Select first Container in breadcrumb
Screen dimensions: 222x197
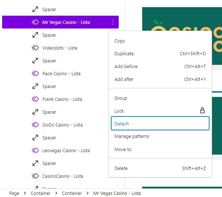click(41, 193)
